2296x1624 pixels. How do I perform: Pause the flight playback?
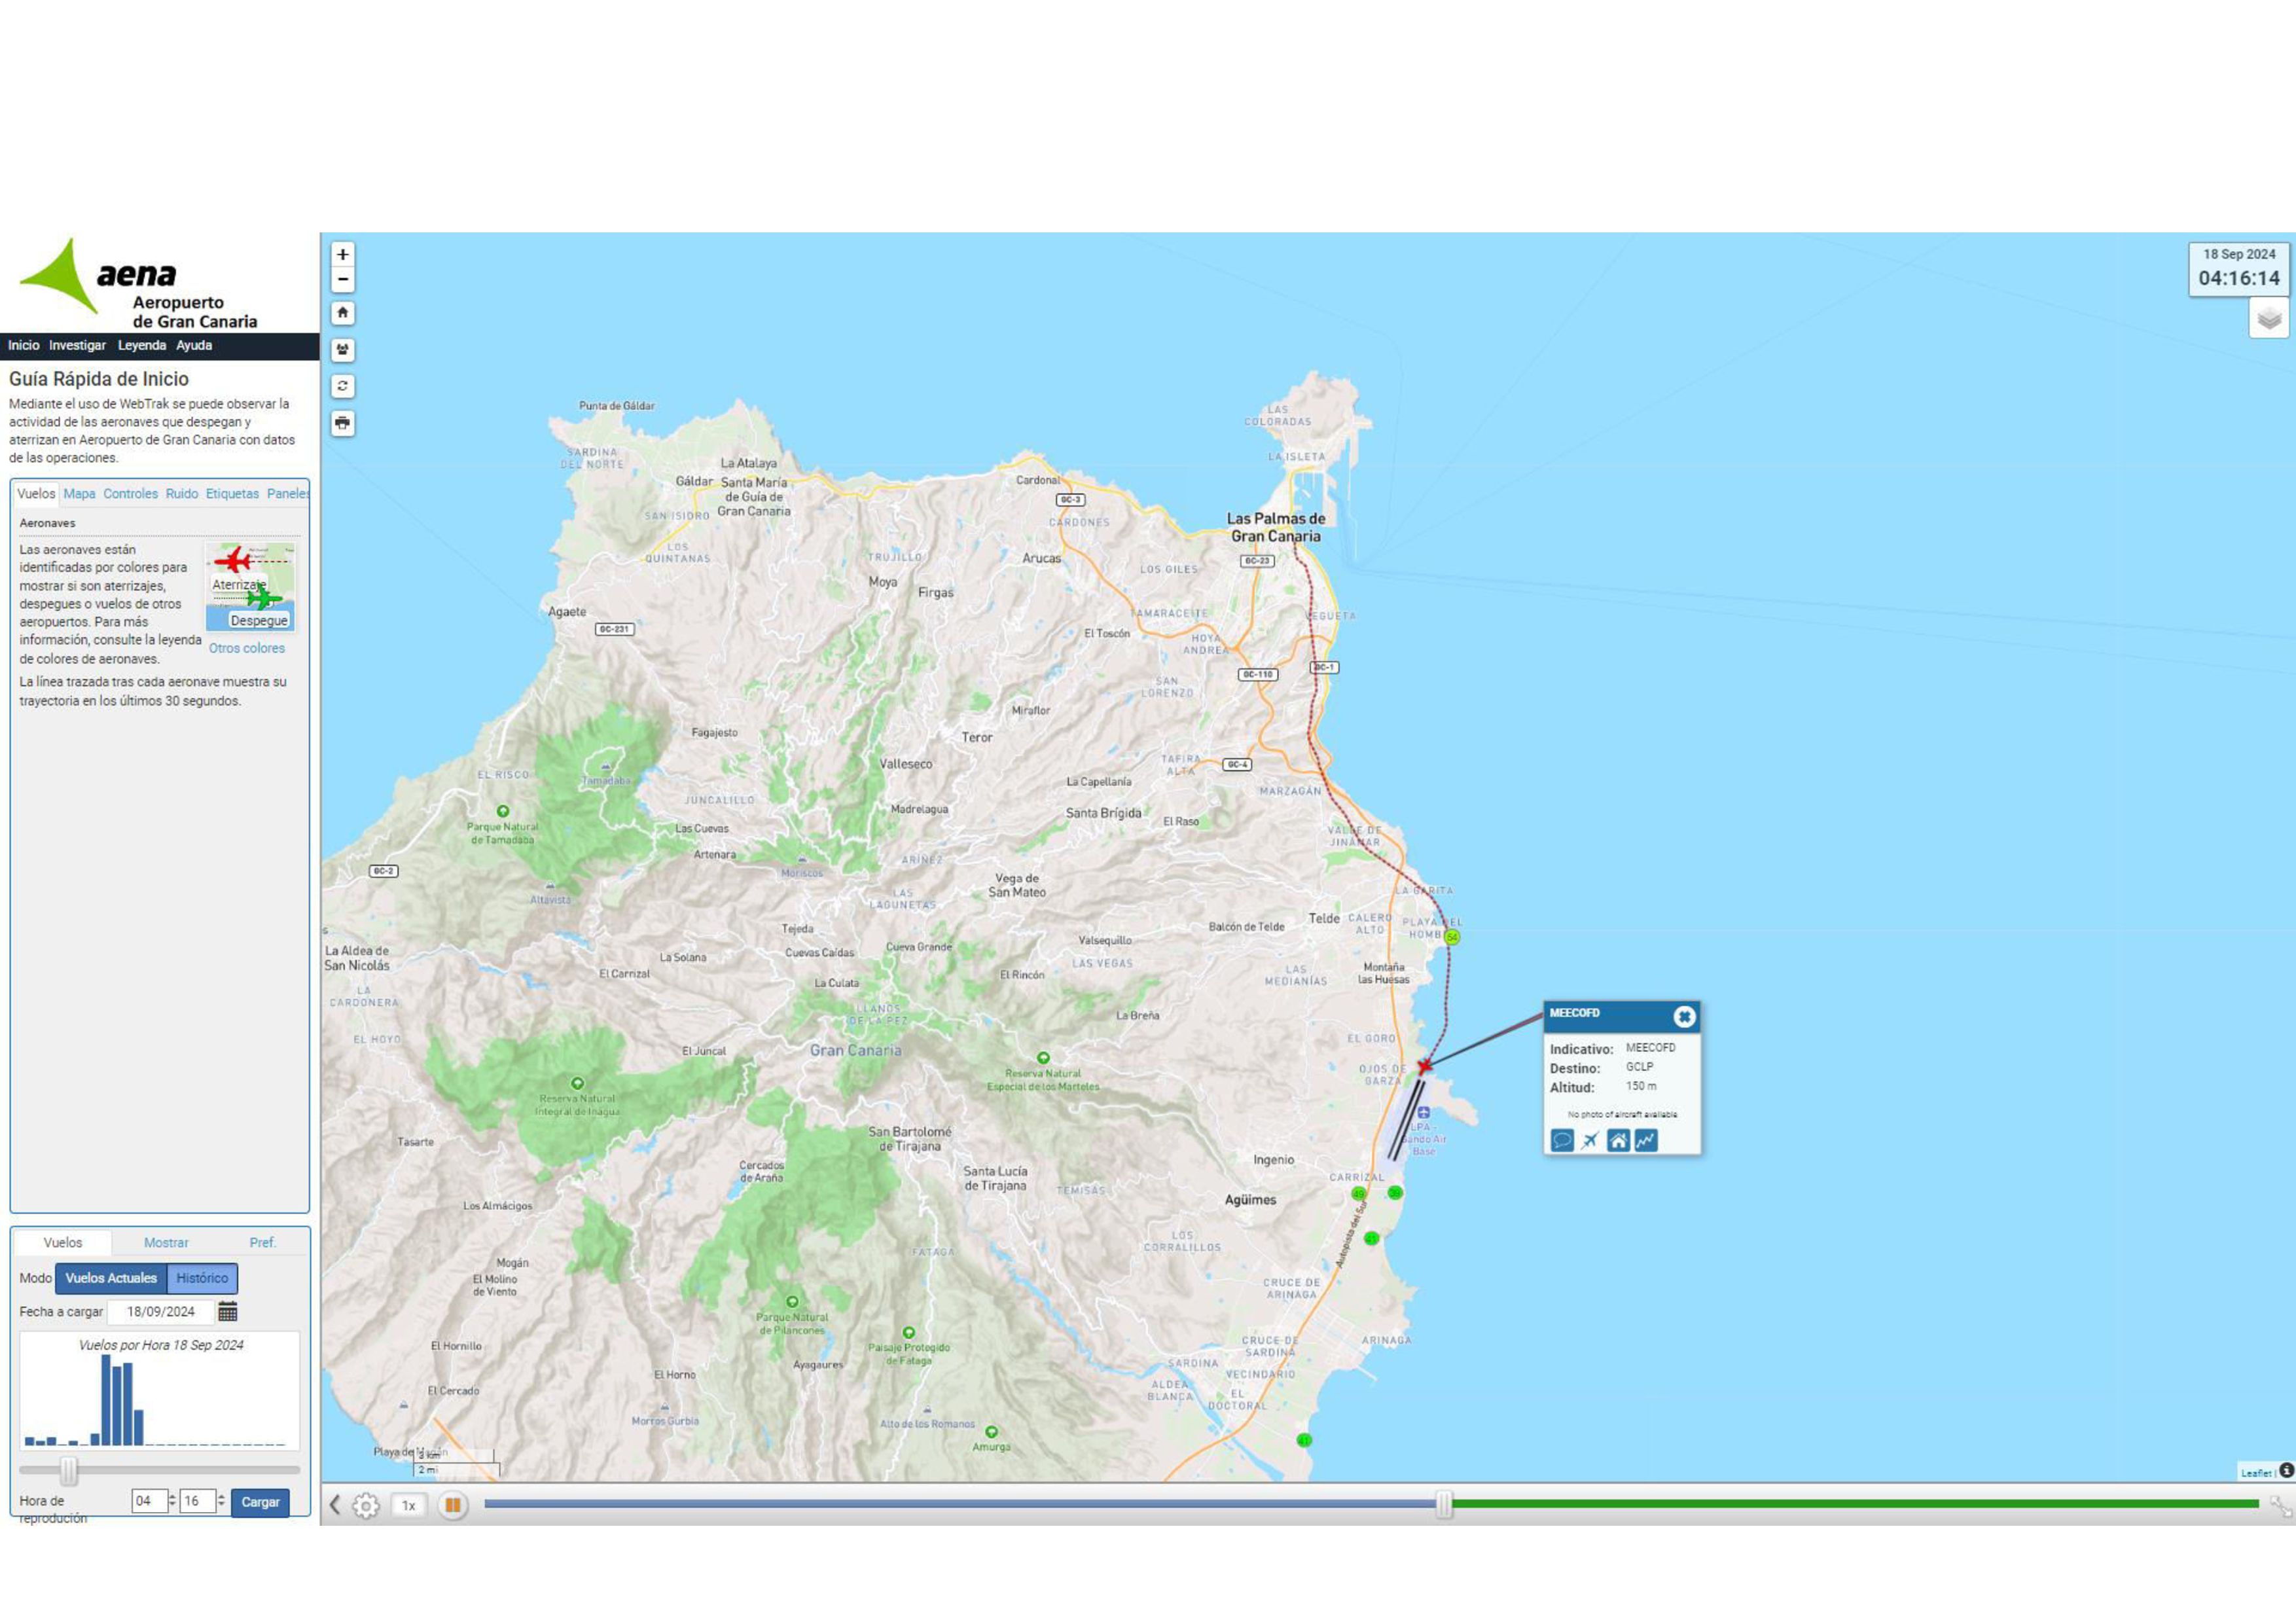pos(452,1504)
